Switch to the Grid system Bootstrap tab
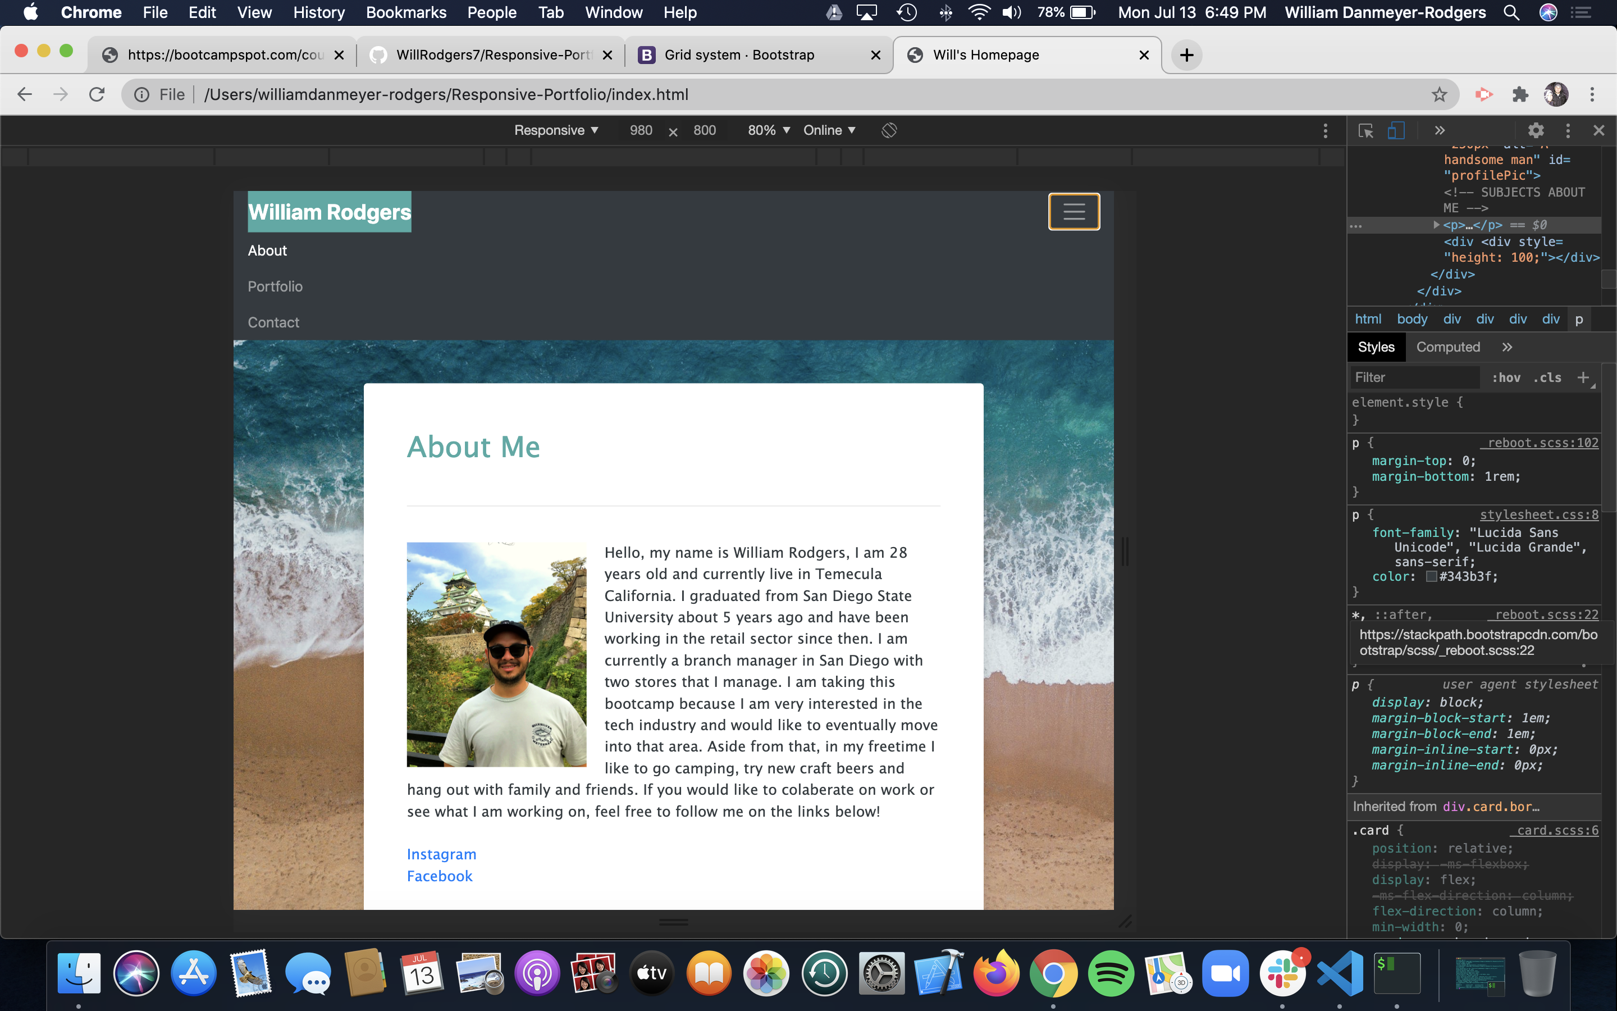This screenshot has height=1011, width=1617. coord(759,55)
